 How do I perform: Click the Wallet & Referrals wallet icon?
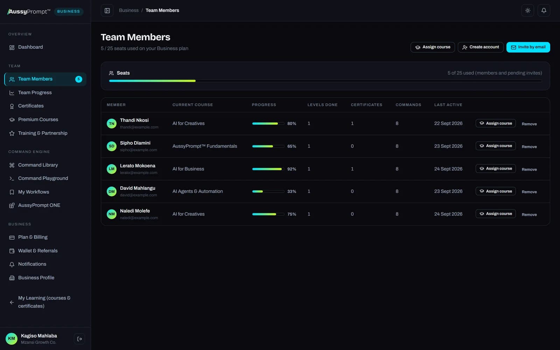coord(12,251)
